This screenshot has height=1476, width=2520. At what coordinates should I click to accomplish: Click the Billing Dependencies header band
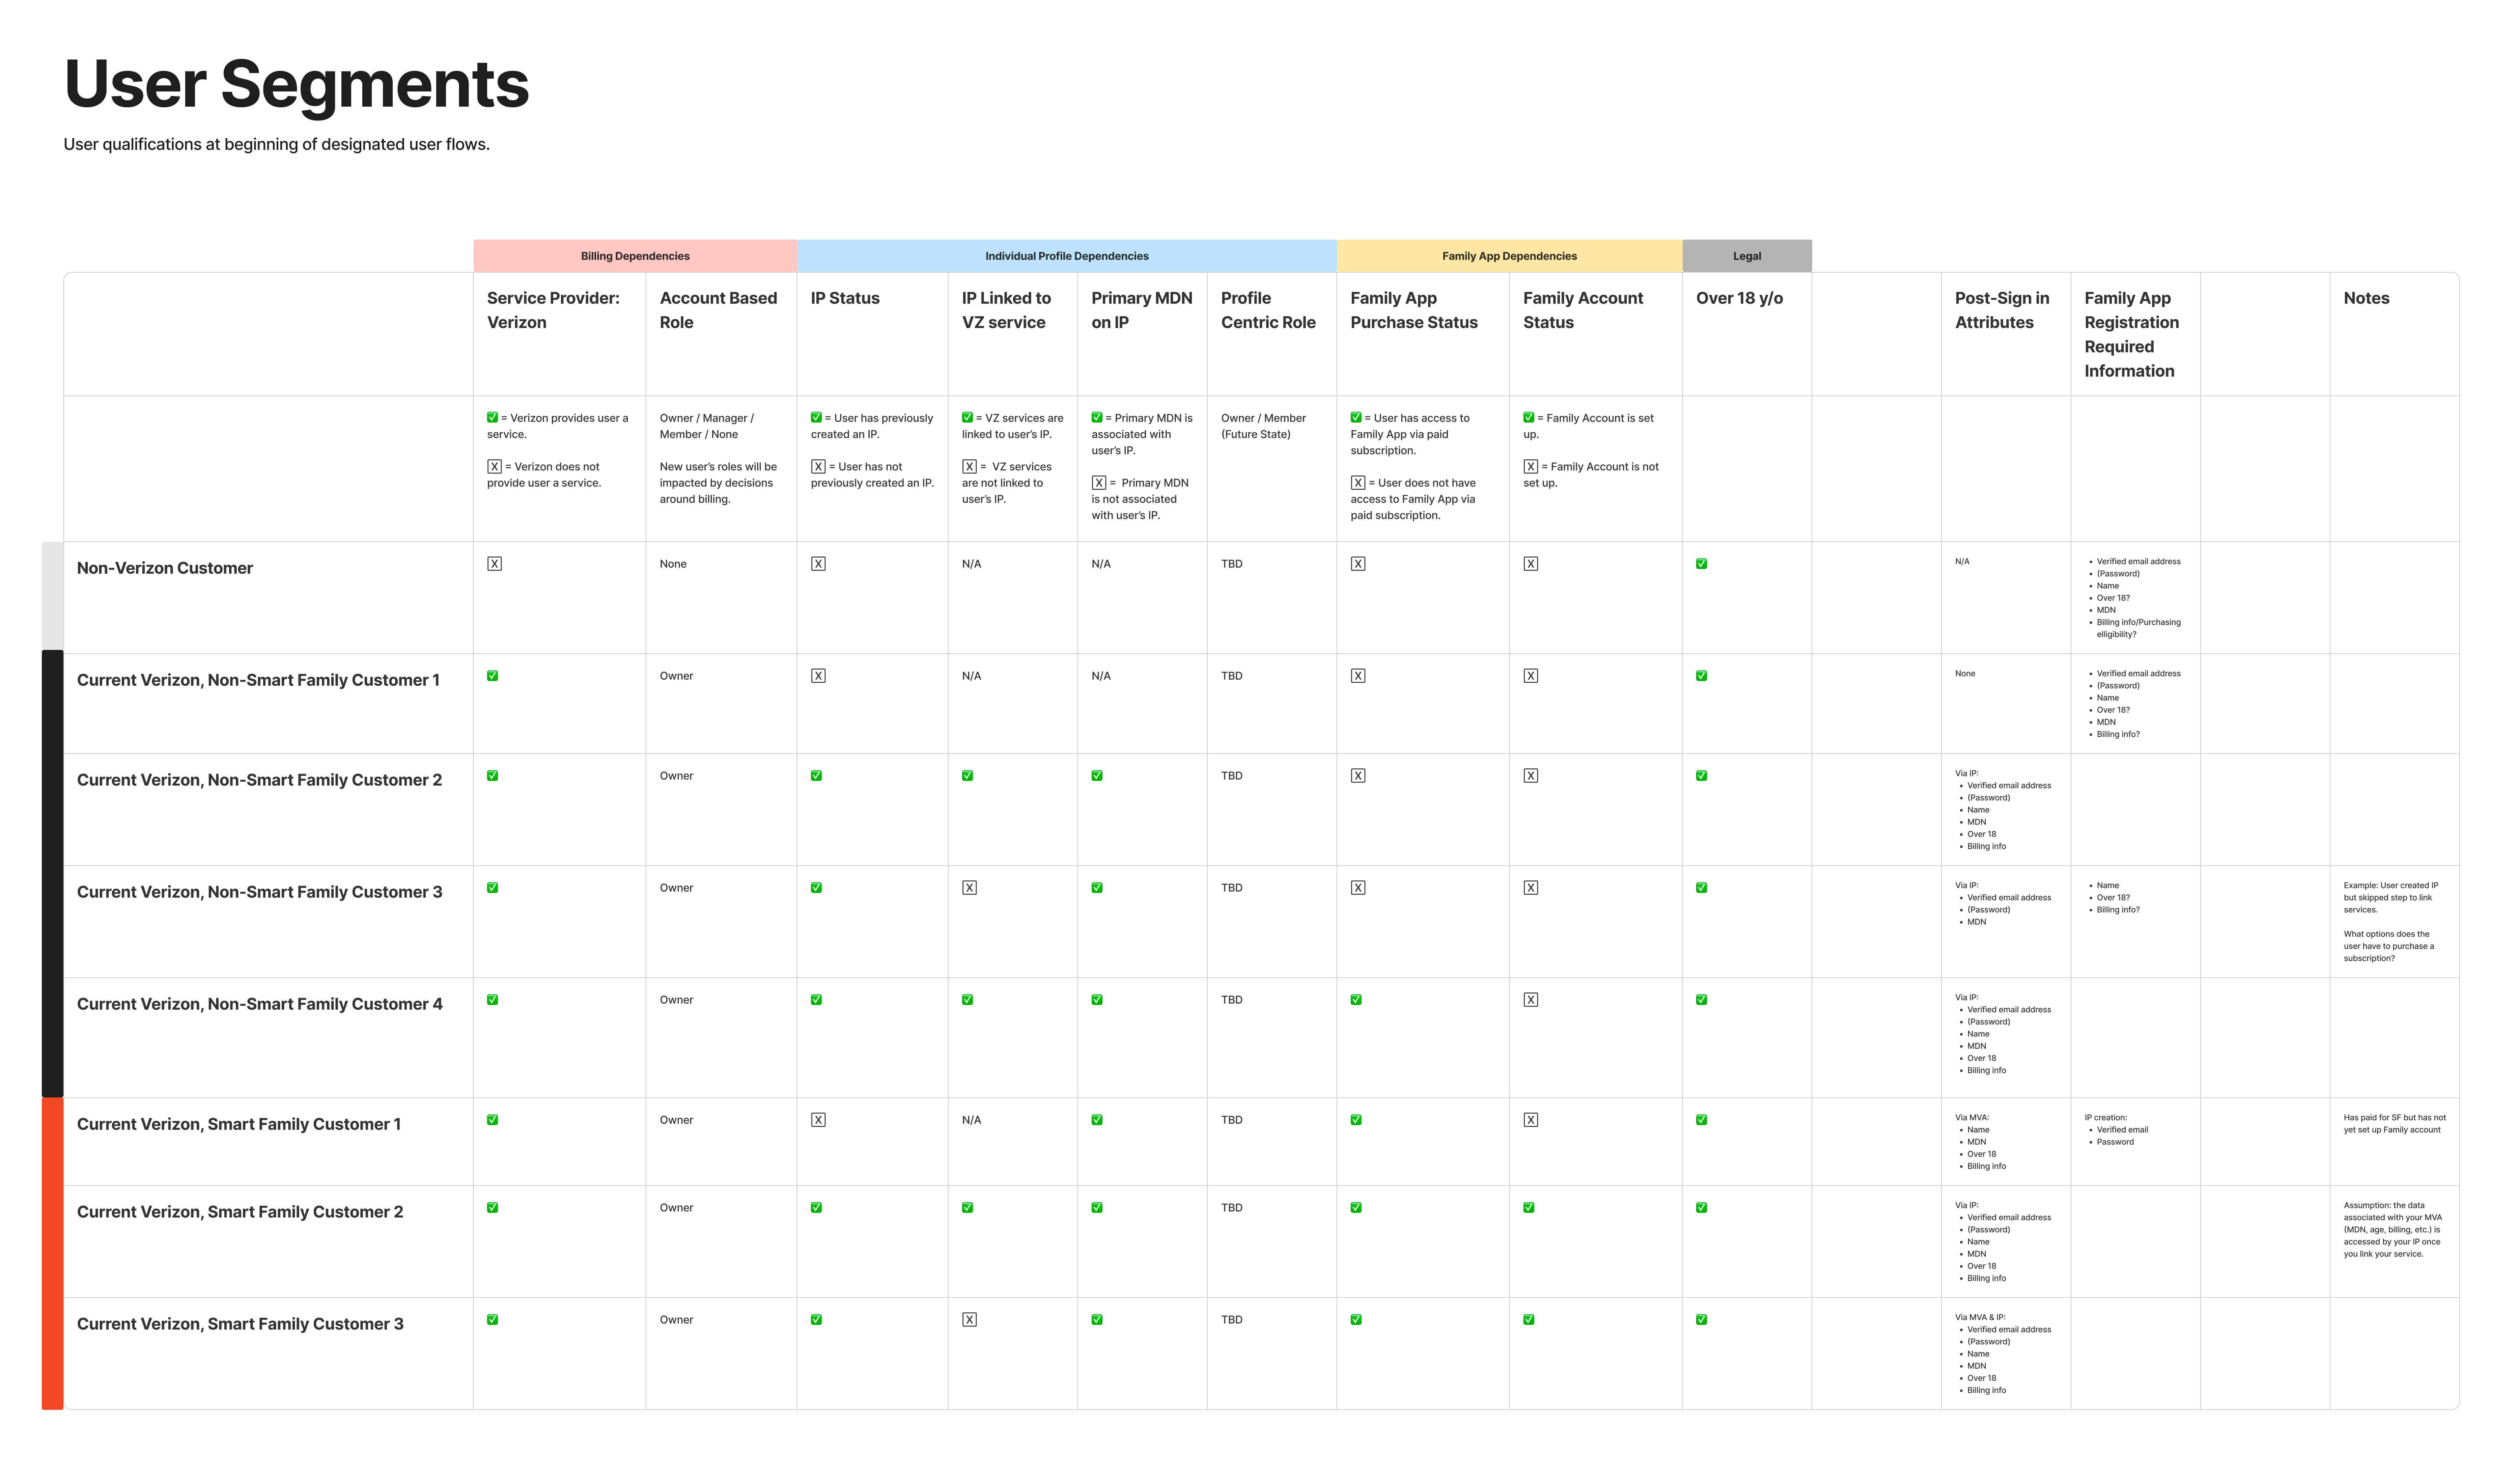(635, 256)
